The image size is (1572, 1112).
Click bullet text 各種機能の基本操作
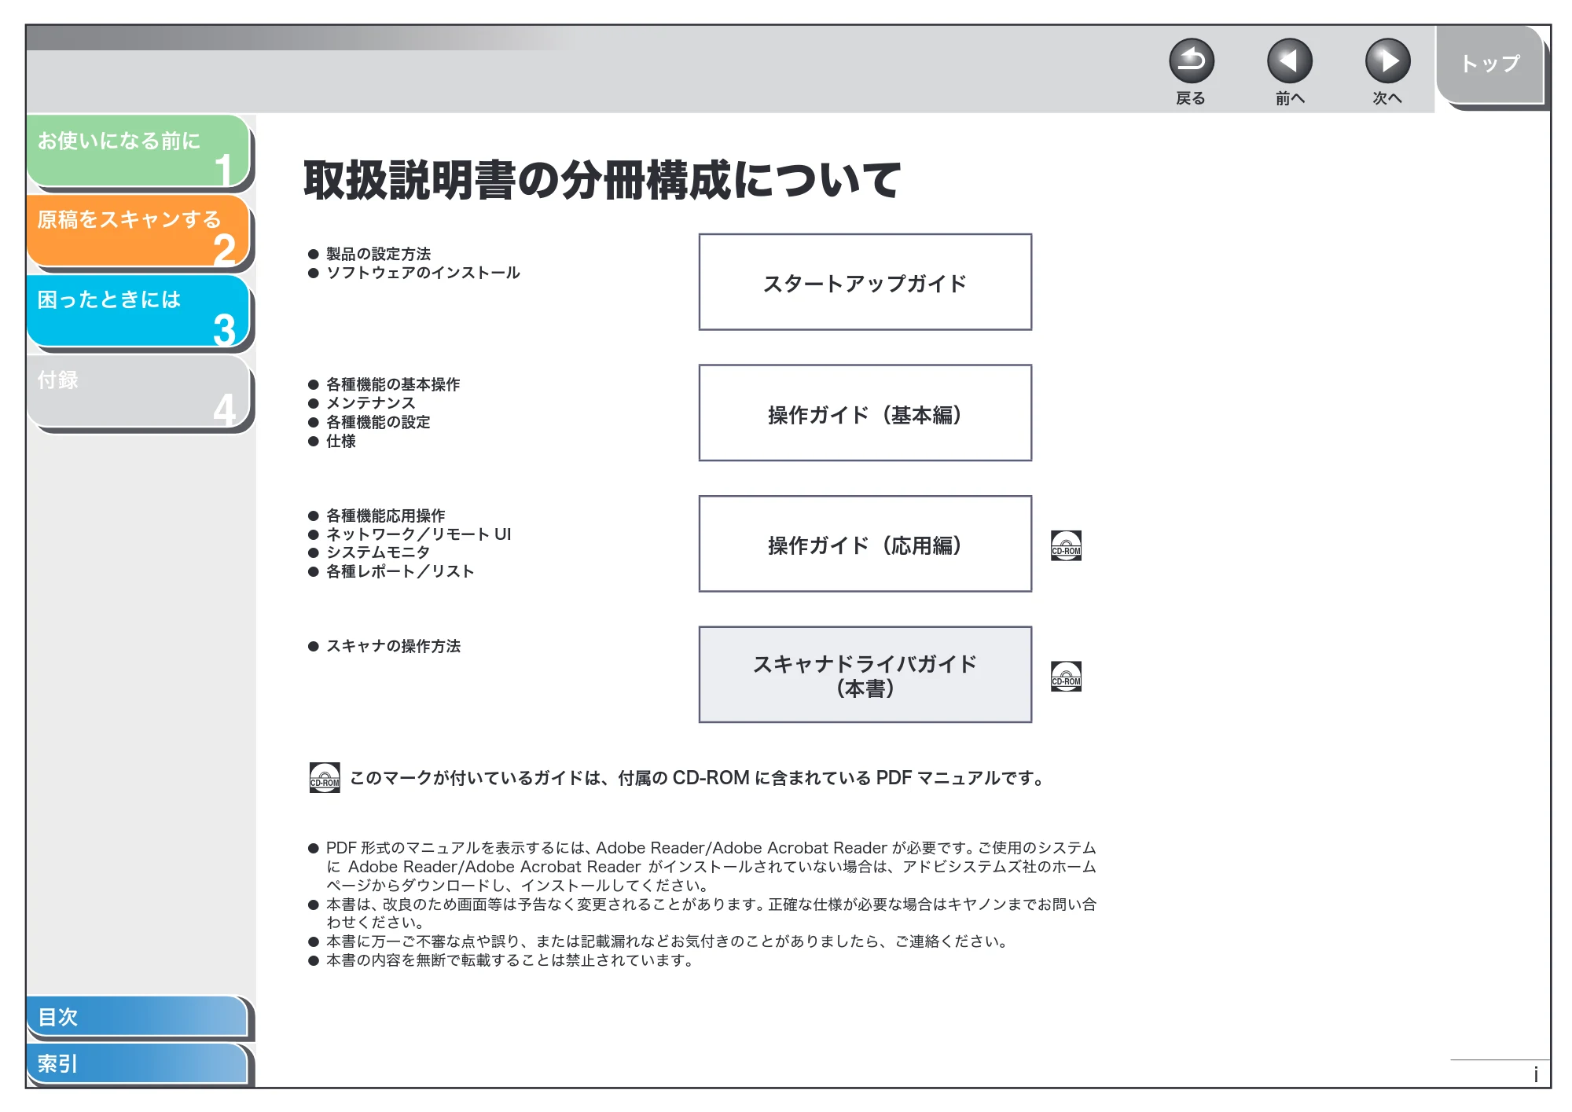tap(393, 384)
